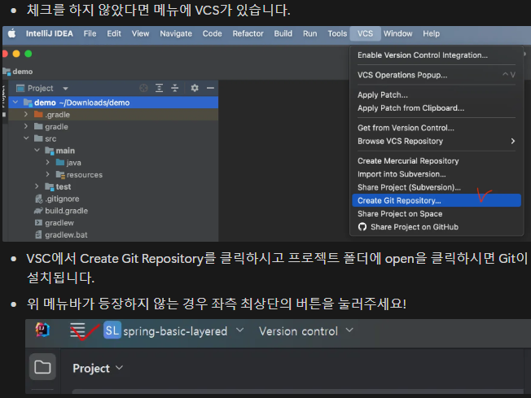Expand the .gradle folder
This screenshot has width=531, height=398.
coord(26,115)
